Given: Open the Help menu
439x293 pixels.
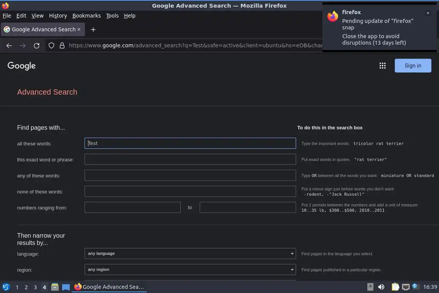Looking at the screenshot, I should coord(130,16).
